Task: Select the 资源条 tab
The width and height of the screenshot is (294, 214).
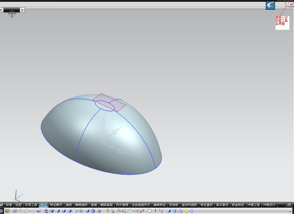Action: coord(174,205)
